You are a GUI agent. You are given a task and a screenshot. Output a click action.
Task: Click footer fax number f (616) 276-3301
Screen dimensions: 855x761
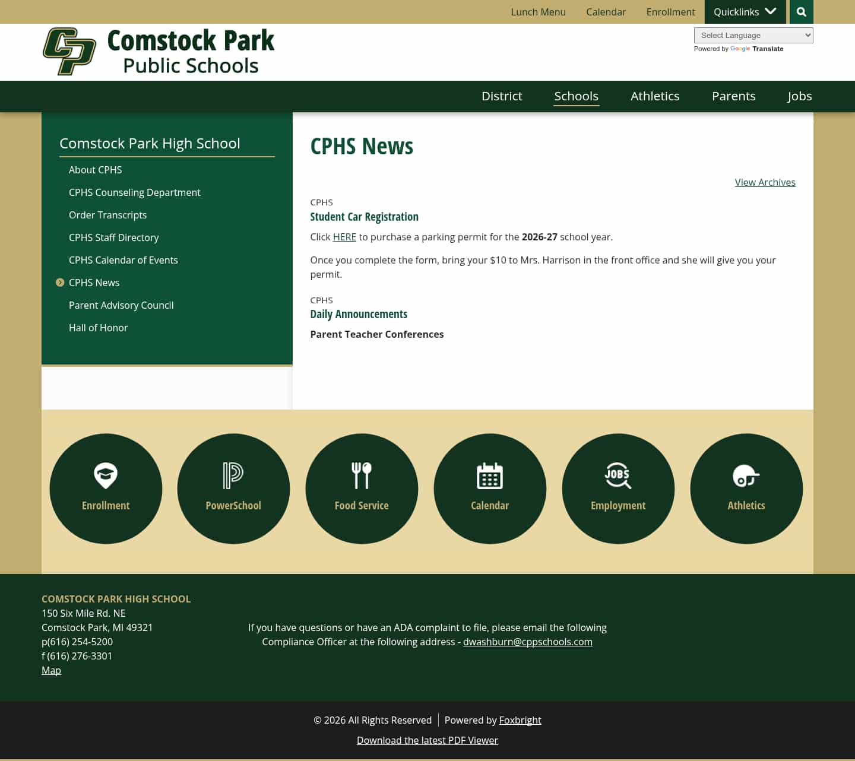(x=77, y=656)
